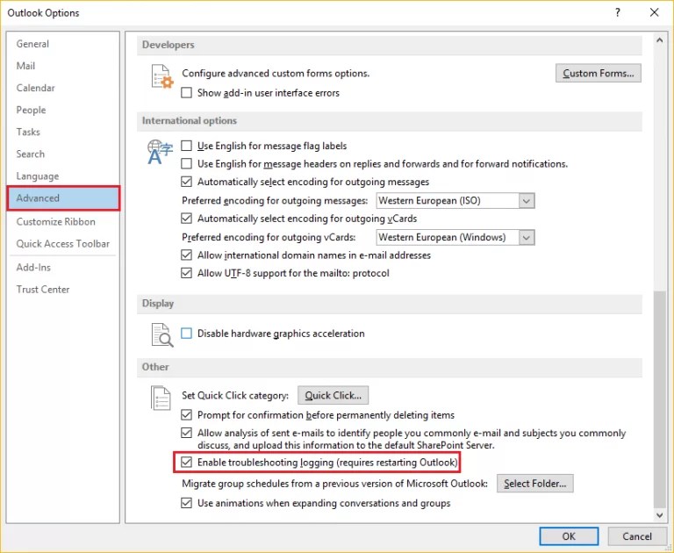Uncheck Automatically select encoding for outgoing messages
The image size is (674, 553).
pyautogui.click(x=186, y=182)
